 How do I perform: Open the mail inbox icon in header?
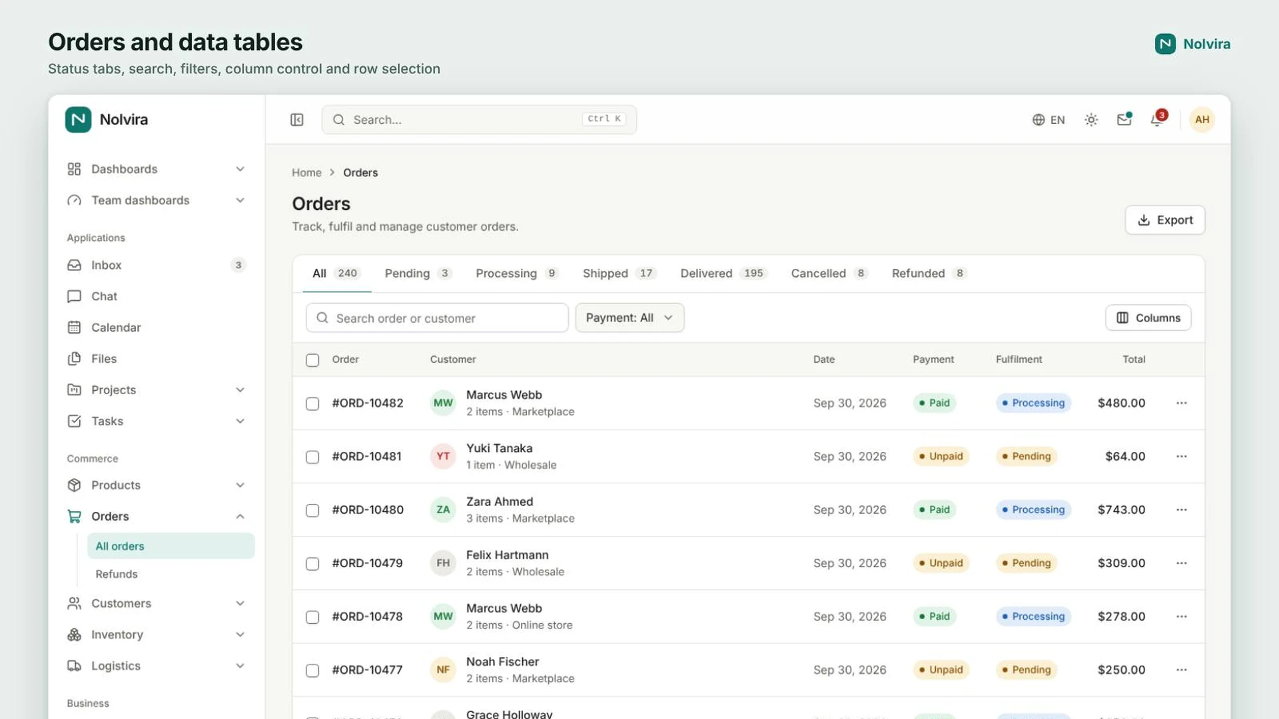(1124, 120)
